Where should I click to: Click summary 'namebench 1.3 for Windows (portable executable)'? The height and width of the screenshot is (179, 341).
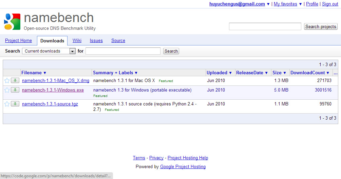143,90
